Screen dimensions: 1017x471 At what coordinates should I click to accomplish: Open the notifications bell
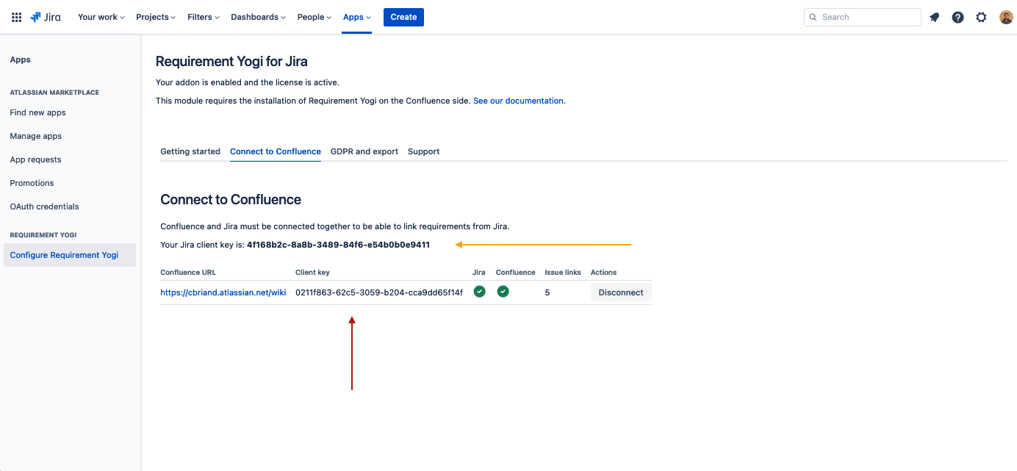click(934, 17)
